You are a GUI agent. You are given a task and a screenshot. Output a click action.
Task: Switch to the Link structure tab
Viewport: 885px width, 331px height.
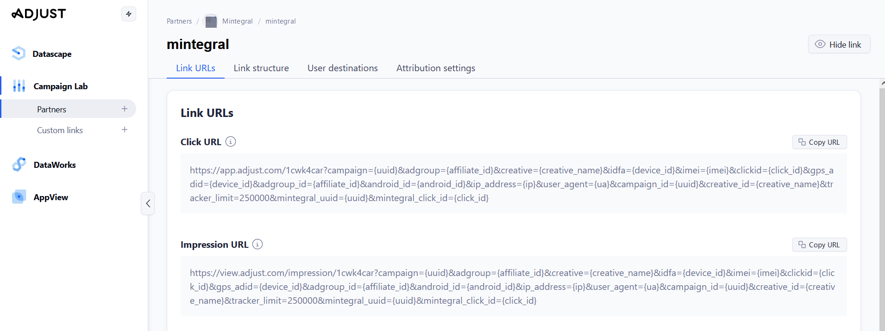(x=261, y=68)
